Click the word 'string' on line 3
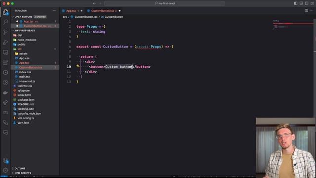This screenshot has width=316, height=178. point(99,32)
